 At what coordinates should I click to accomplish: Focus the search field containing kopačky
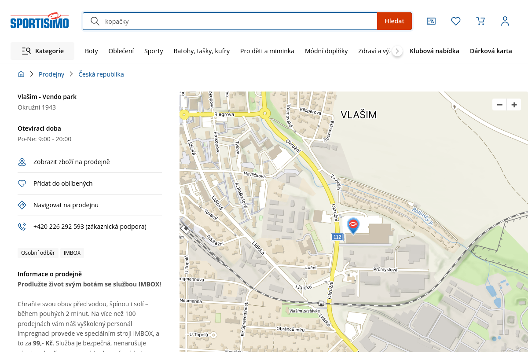(x=238, y=21)
